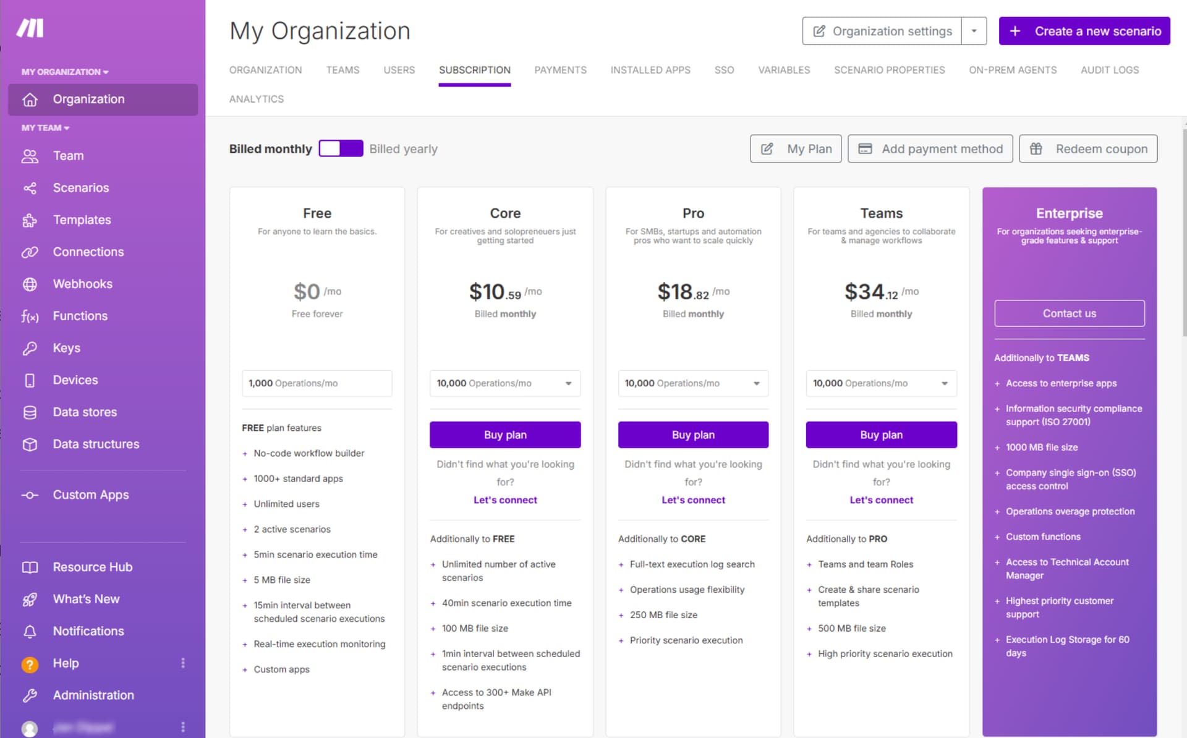Click Let's connect under Pro plan
Screen dimensions: 1187x738
693,500
